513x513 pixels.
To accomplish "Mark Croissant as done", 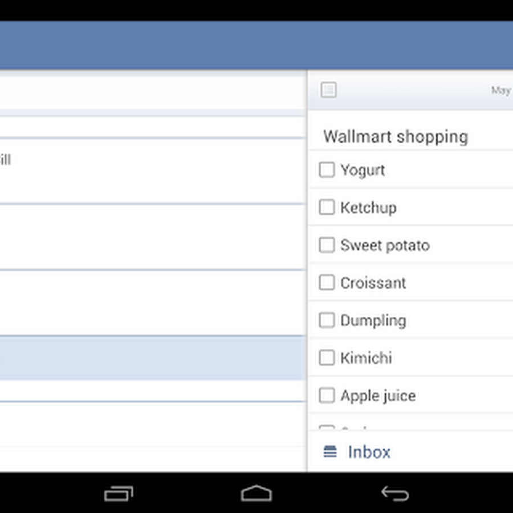I will (x=327, y=282).
